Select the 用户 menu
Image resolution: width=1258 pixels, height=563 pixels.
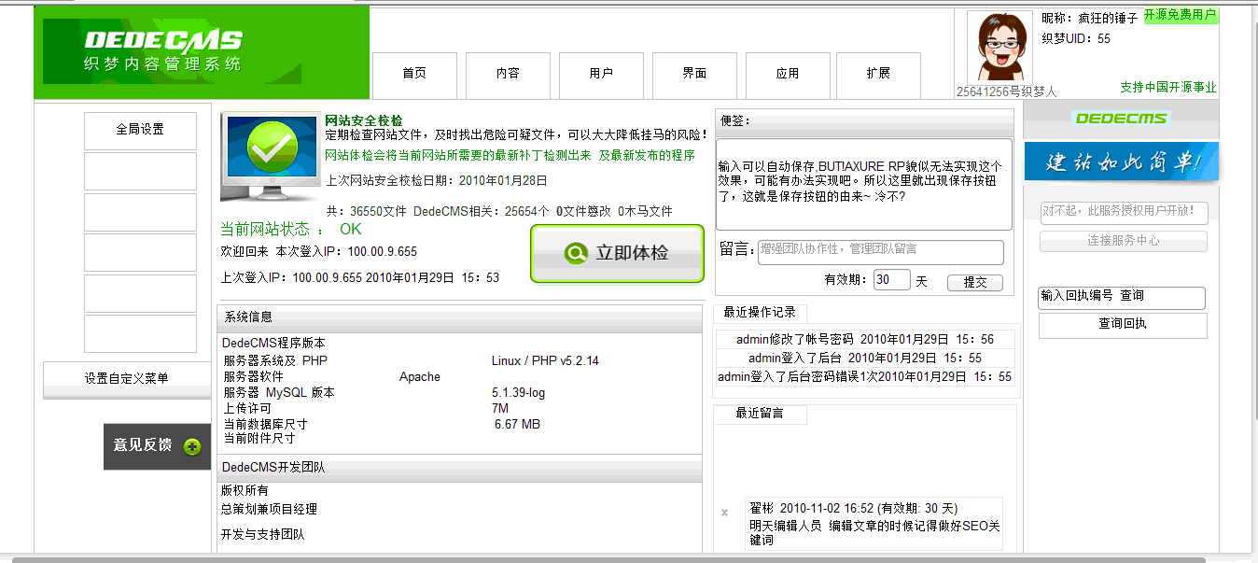[x=601, y=75]
